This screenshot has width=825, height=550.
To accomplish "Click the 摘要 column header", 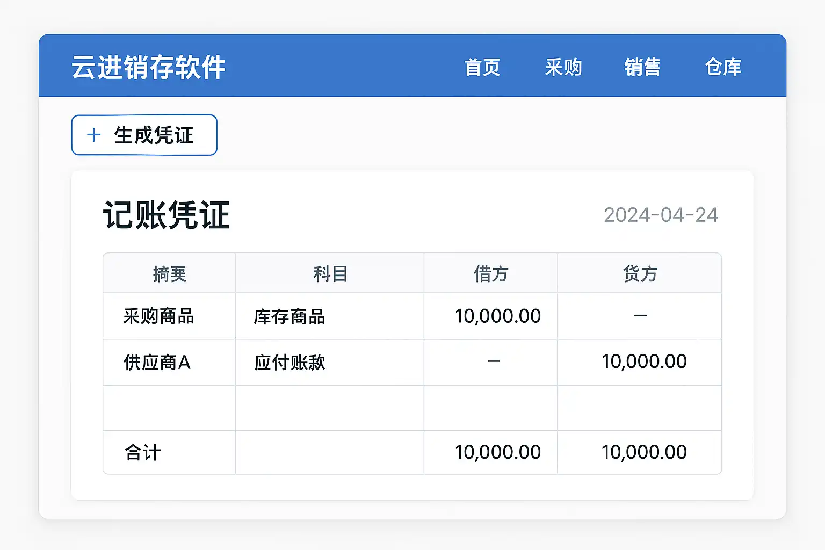I will click(169, 274).
